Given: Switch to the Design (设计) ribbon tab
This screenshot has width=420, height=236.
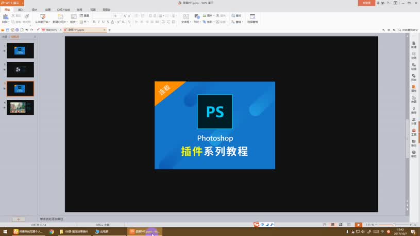Looking at the screenshot, I should tap(35, 10).
